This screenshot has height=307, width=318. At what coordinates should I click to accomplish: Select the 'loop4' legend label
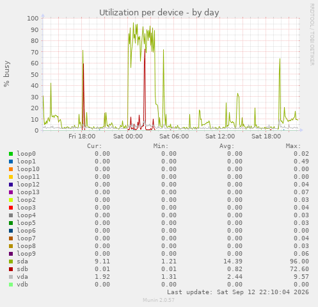point(26,215)
